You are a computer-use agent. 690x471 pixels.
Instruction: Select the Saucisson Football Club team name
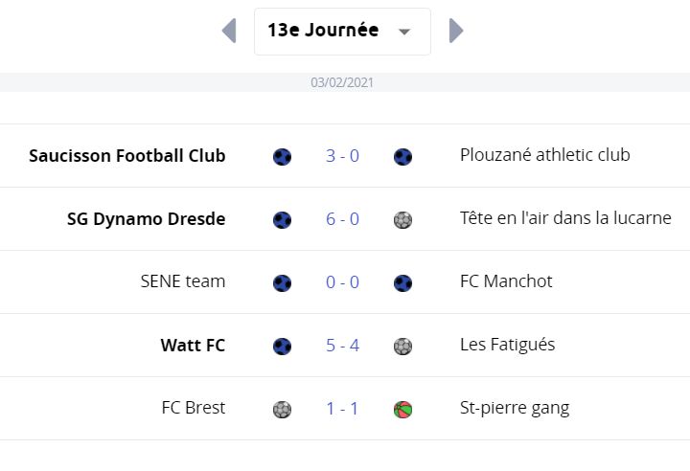click(x=127, y=156)
